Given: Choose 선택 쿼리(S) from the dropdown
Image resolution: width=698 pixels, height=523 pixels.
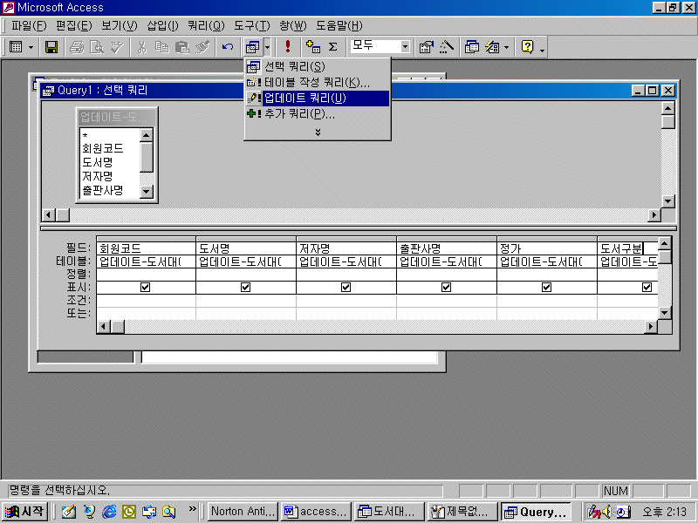Looking at the screenshot, I should click(x=318, y=67).
